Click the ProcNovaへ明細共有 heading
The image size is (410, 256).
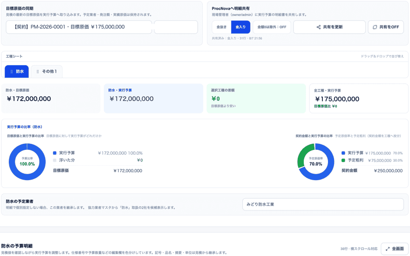point(231,9)
